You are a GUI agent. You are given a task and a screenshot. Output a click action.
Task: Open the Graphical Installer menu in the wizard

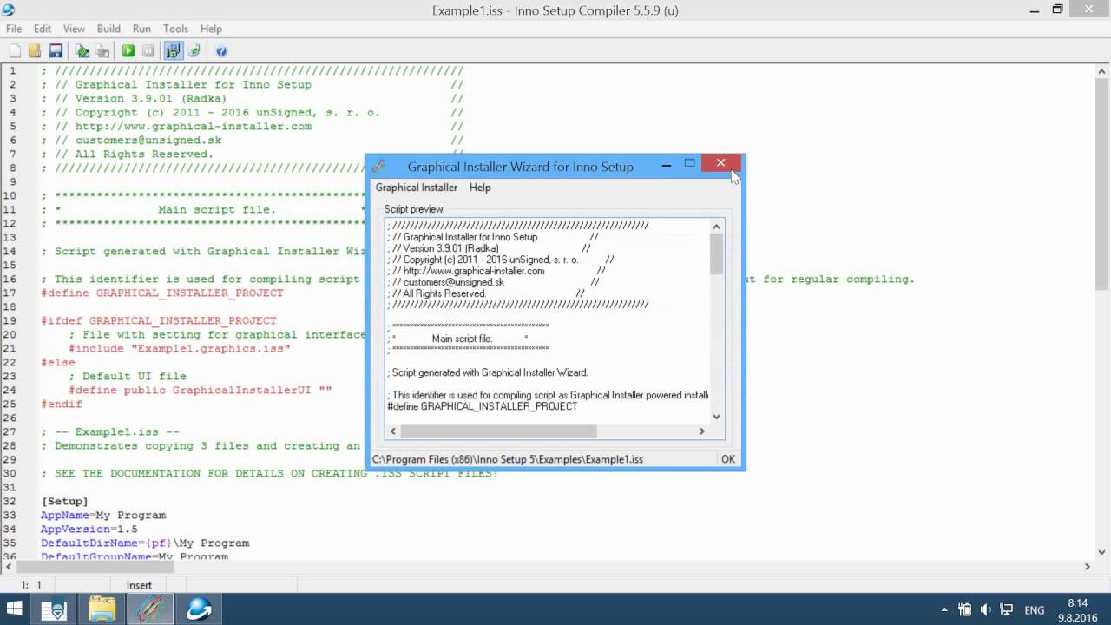point(416,187)
